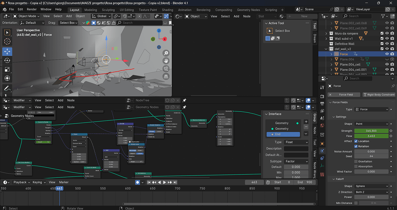Switch to the Shading workspace tab
Screen dimensions: 397x210
[167, 10]
